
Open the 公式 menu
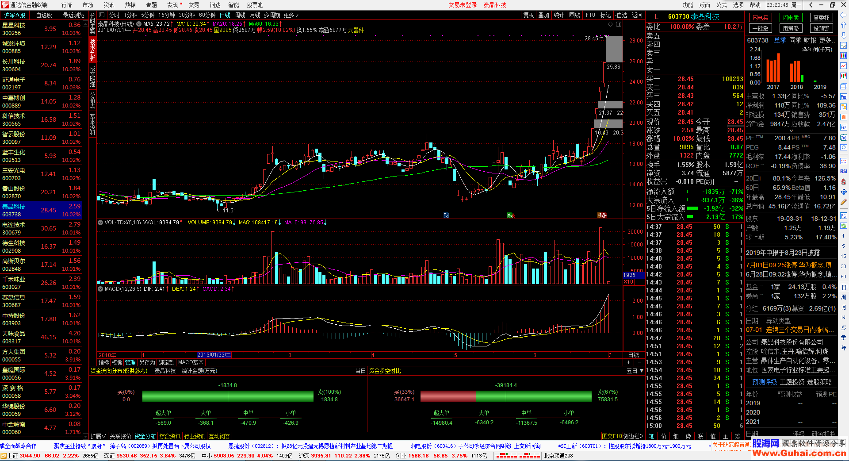pos(722,5)
